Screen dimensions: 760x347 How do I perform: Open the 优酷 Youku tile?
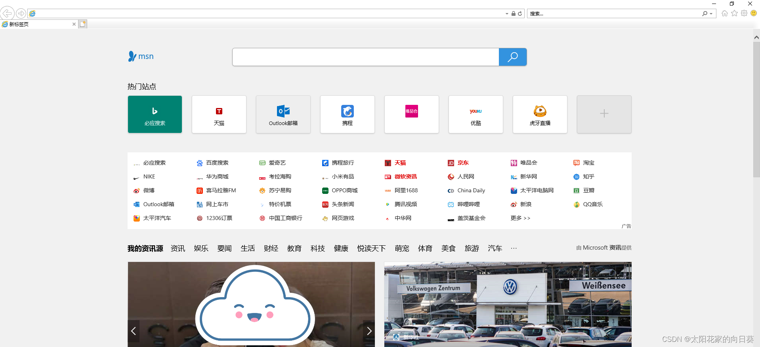tap(476, 114)
